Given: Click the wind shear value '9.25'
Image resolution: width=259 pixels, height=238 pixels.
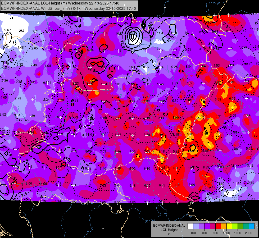Looking at the screenshot, I should [x=174, y=67].
